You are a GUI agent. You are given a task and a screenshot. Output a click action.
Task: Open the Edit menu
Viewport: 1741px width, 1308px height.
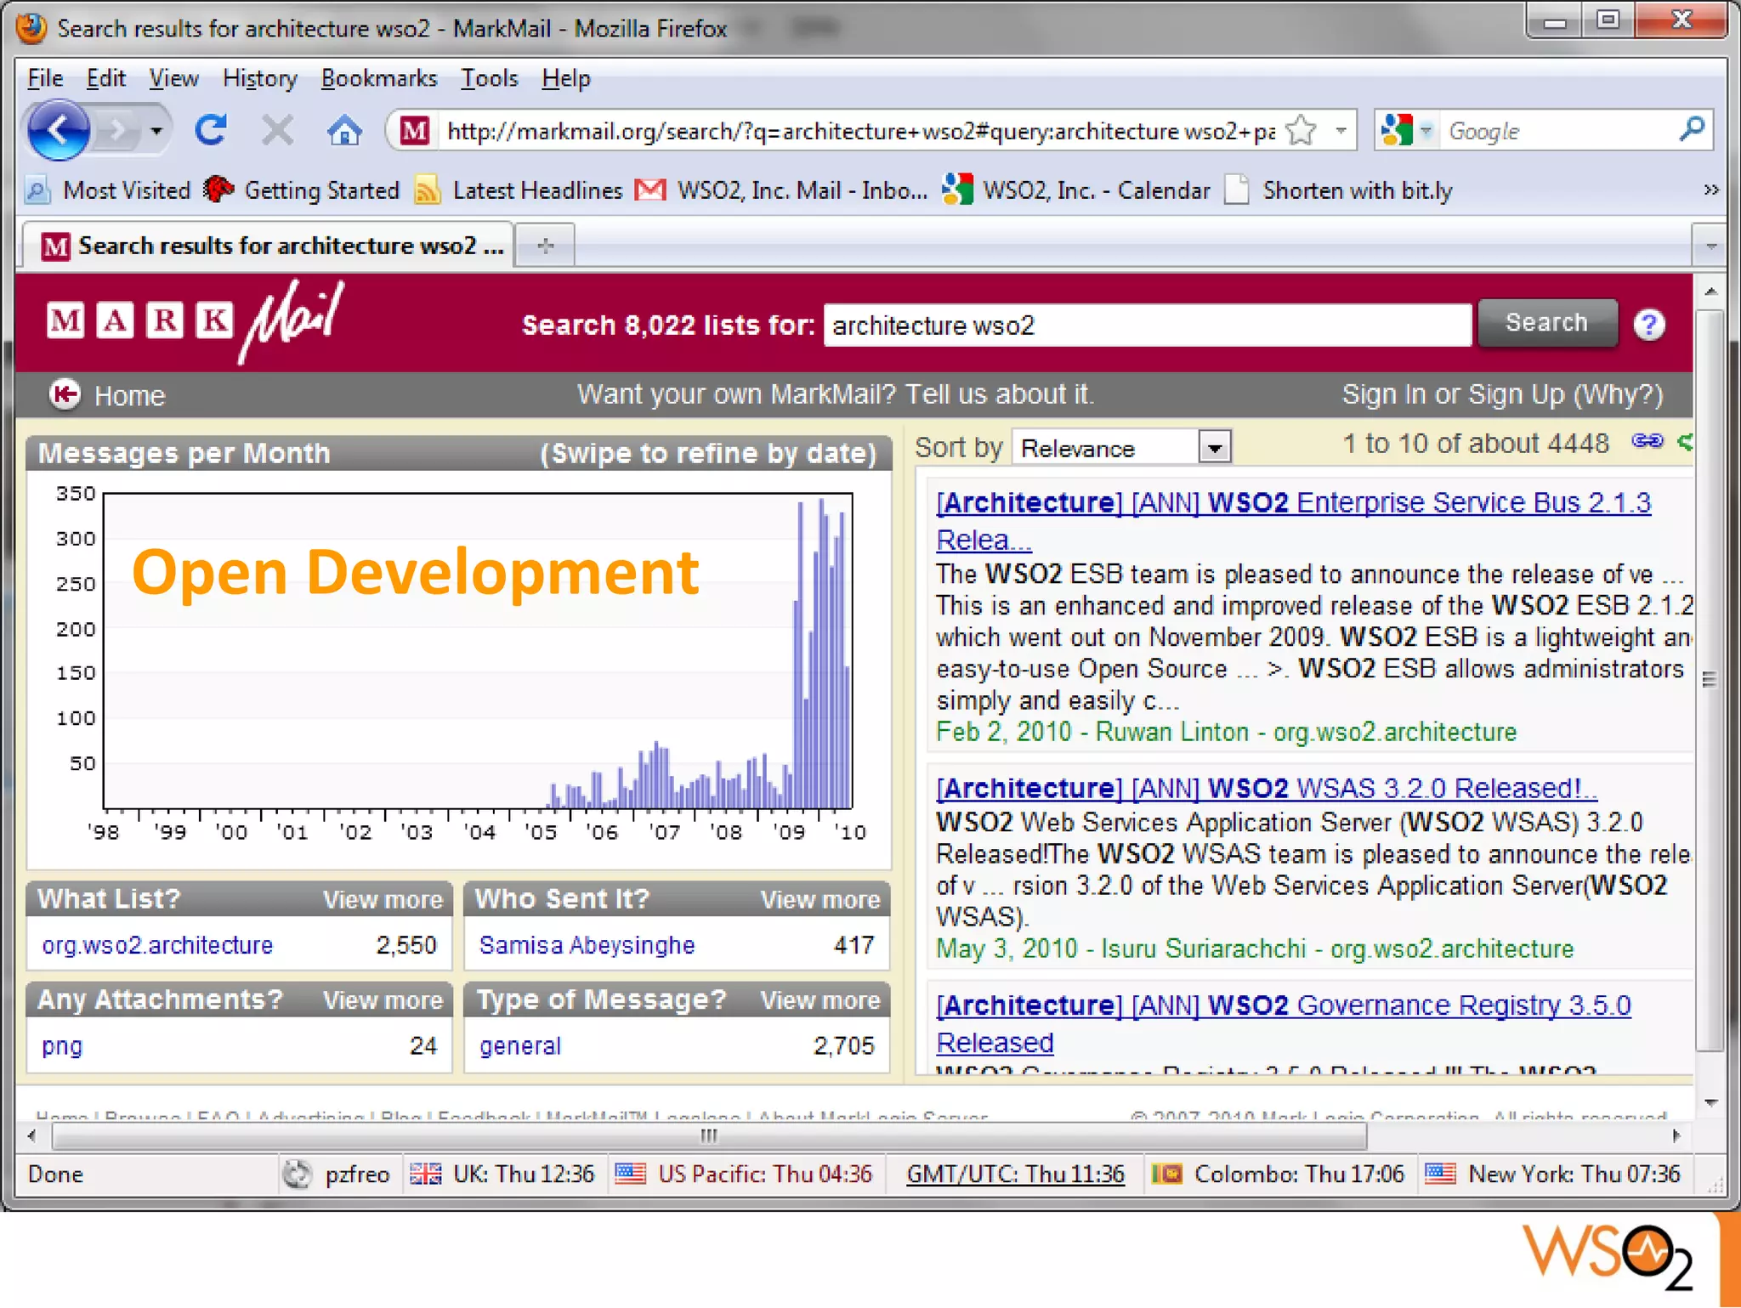[x=105, y=78]
